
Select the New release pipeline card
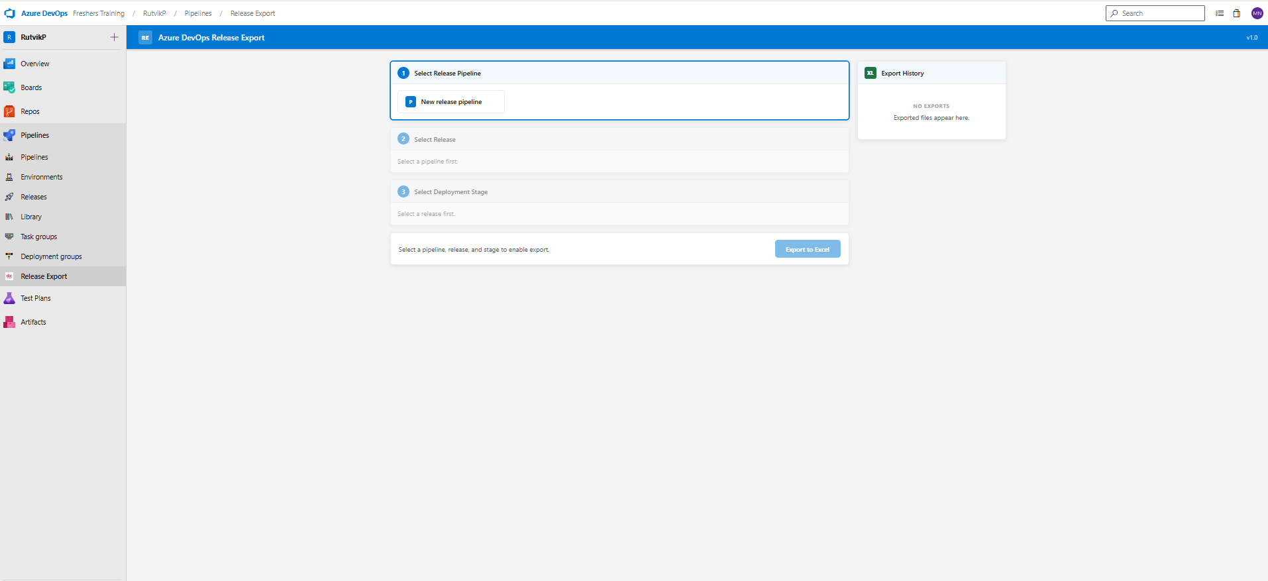(x=451, y=102)
